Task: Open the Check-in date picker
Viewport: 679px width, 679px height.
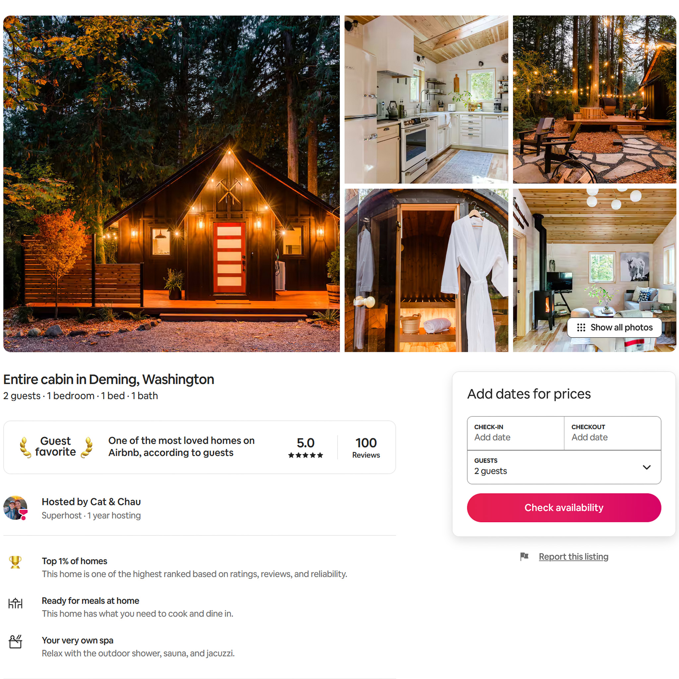Action: [516, 433]
